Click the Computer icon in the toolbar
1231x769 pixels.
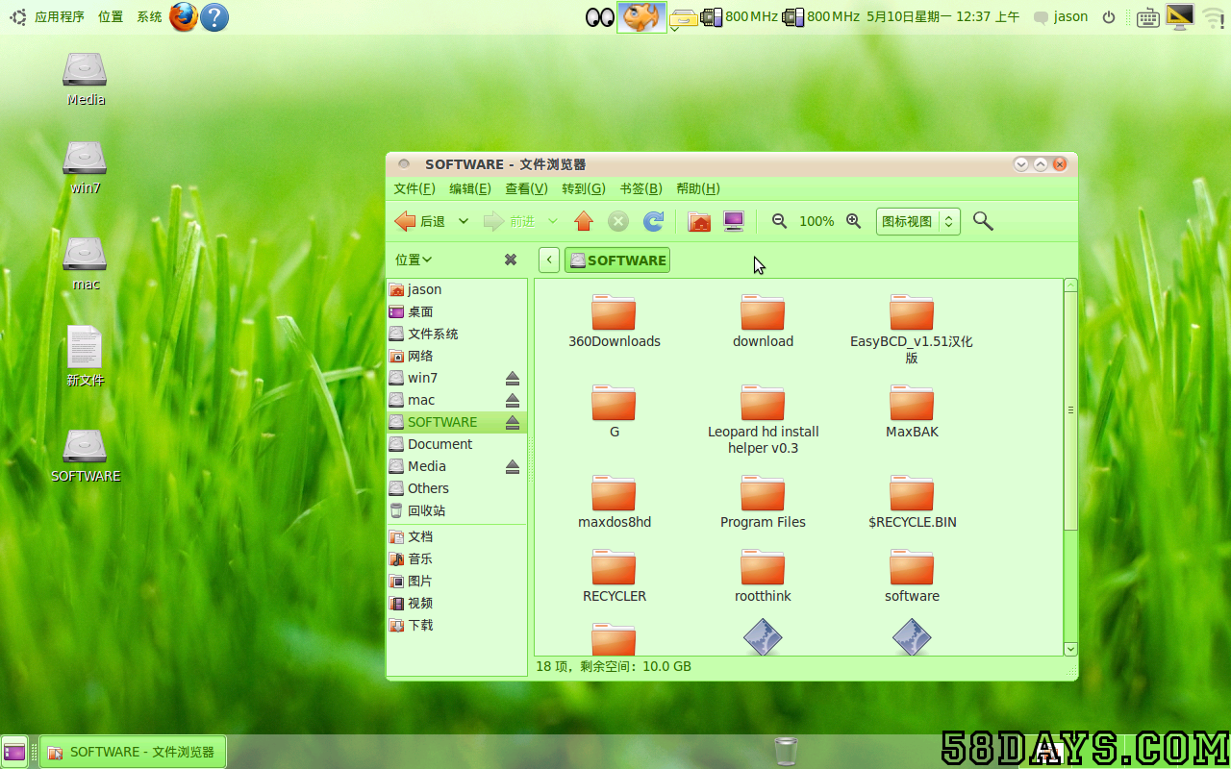click(734, 222)
